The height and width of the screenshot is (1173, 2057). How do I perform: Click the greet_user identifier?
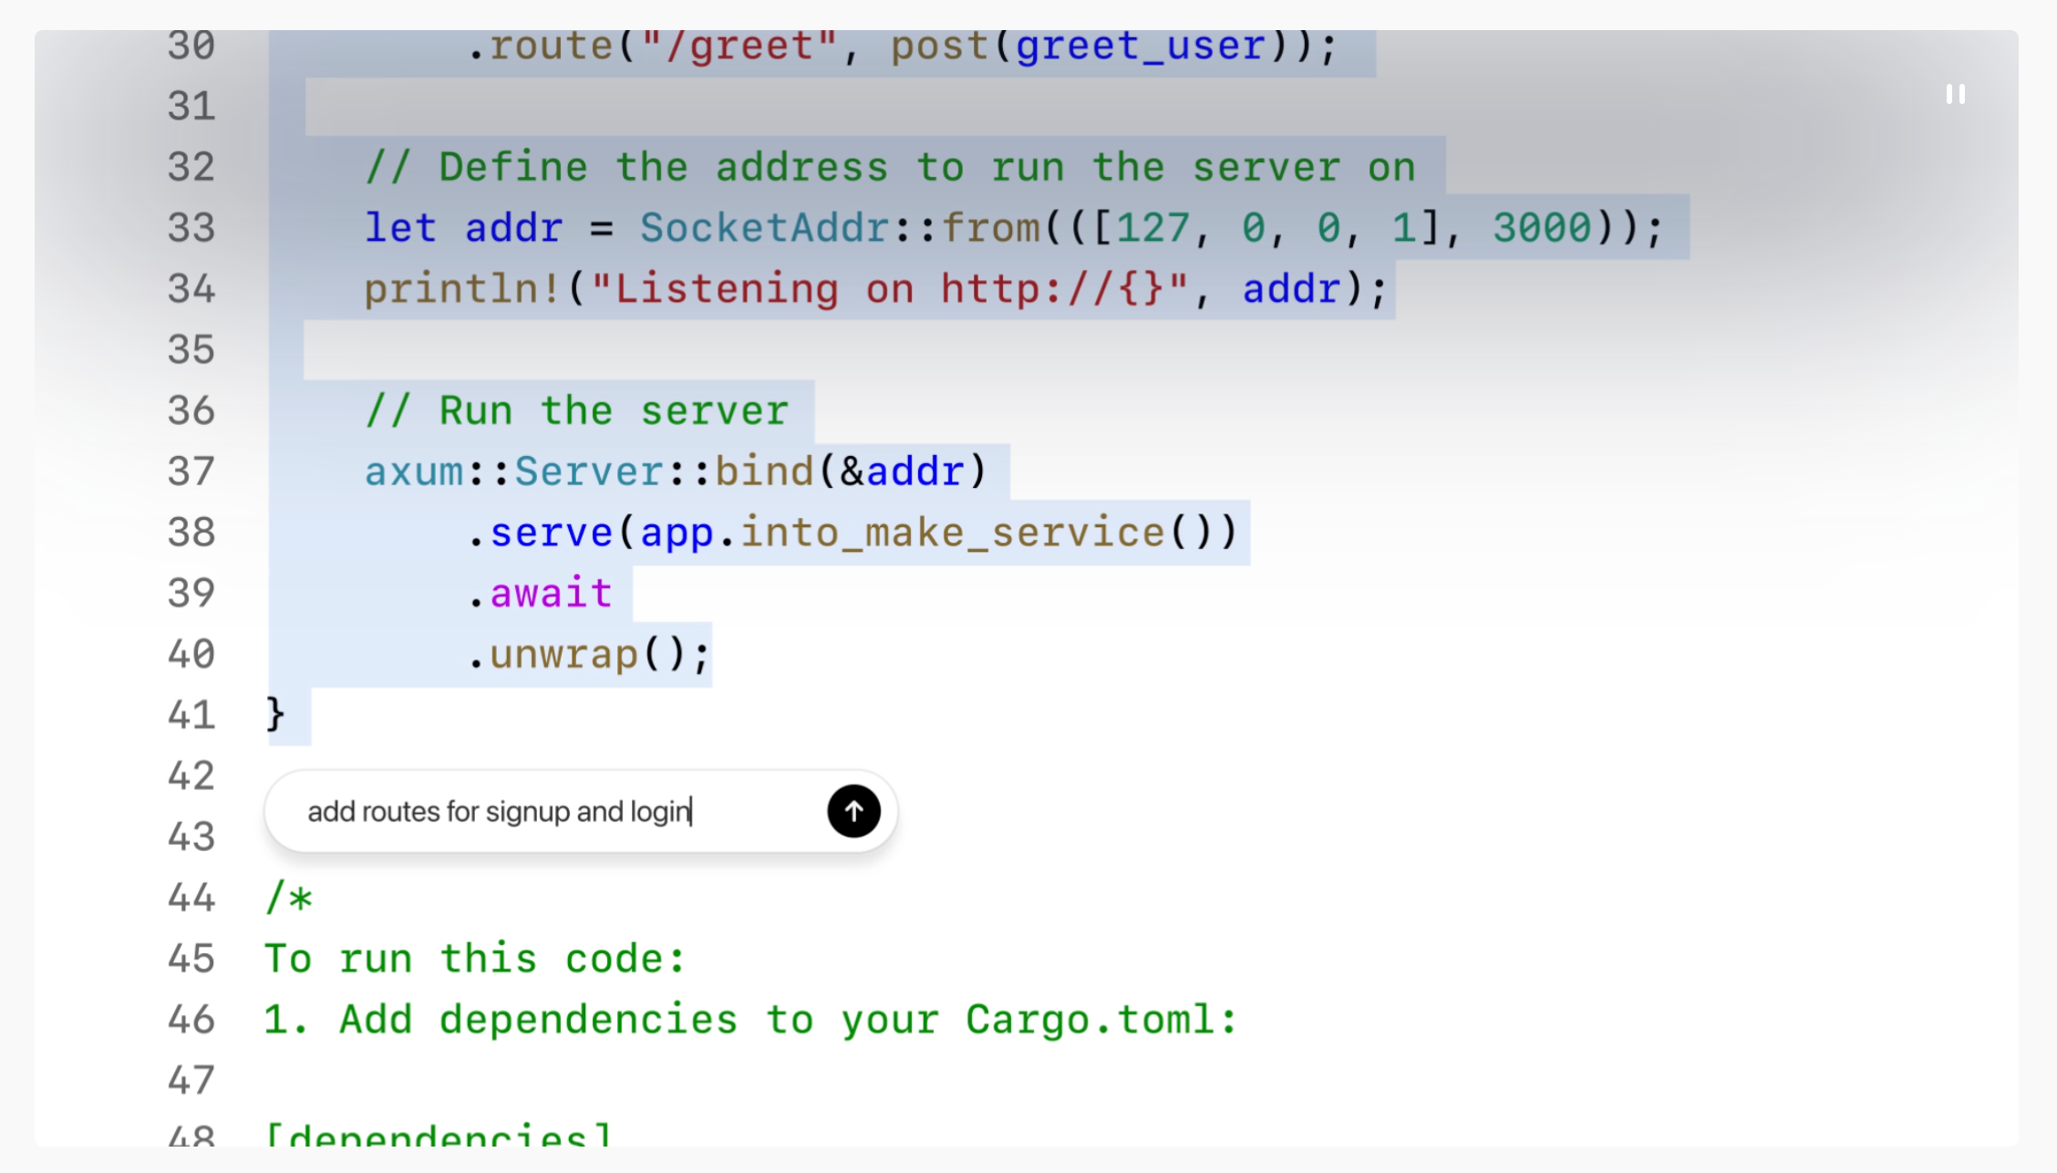click(x=1141, y=47)
